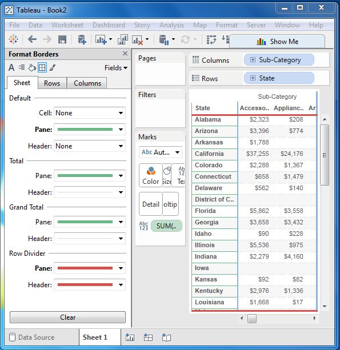
Task: Open the Fields dropdown menu
Action: click(x=116, y=67)
